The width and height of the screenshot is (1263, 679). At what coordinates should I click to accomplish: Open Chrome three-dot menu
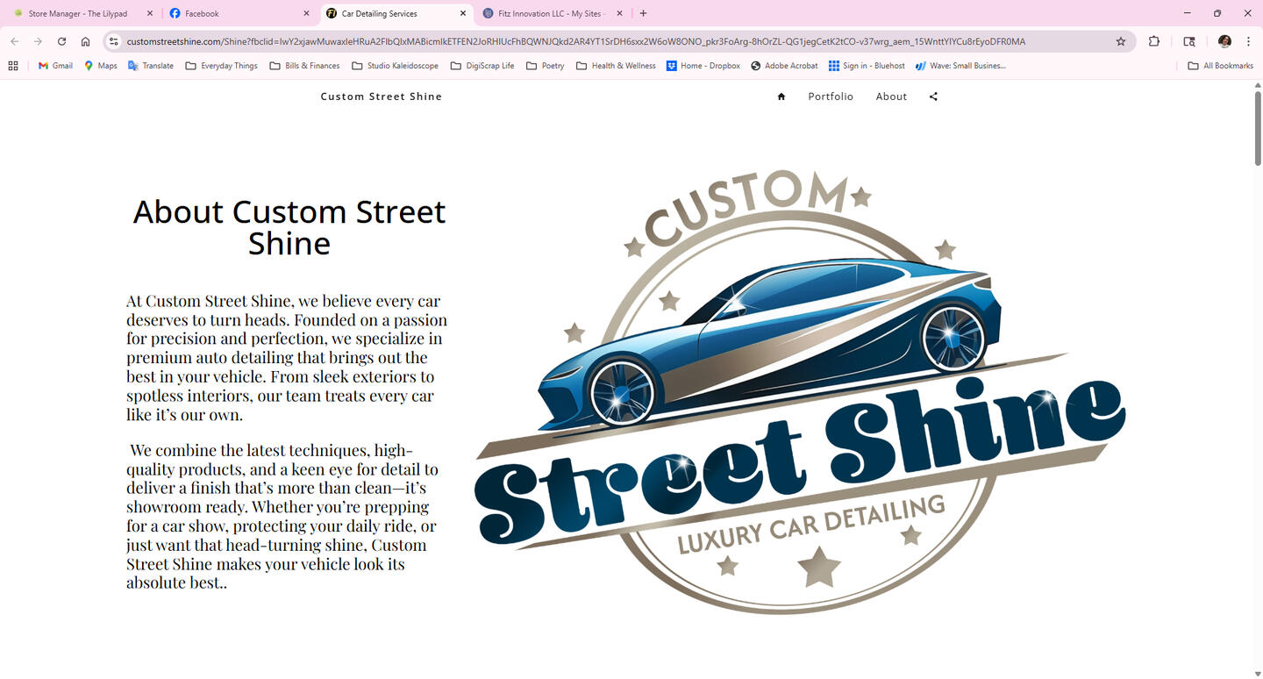(1248, 41)
